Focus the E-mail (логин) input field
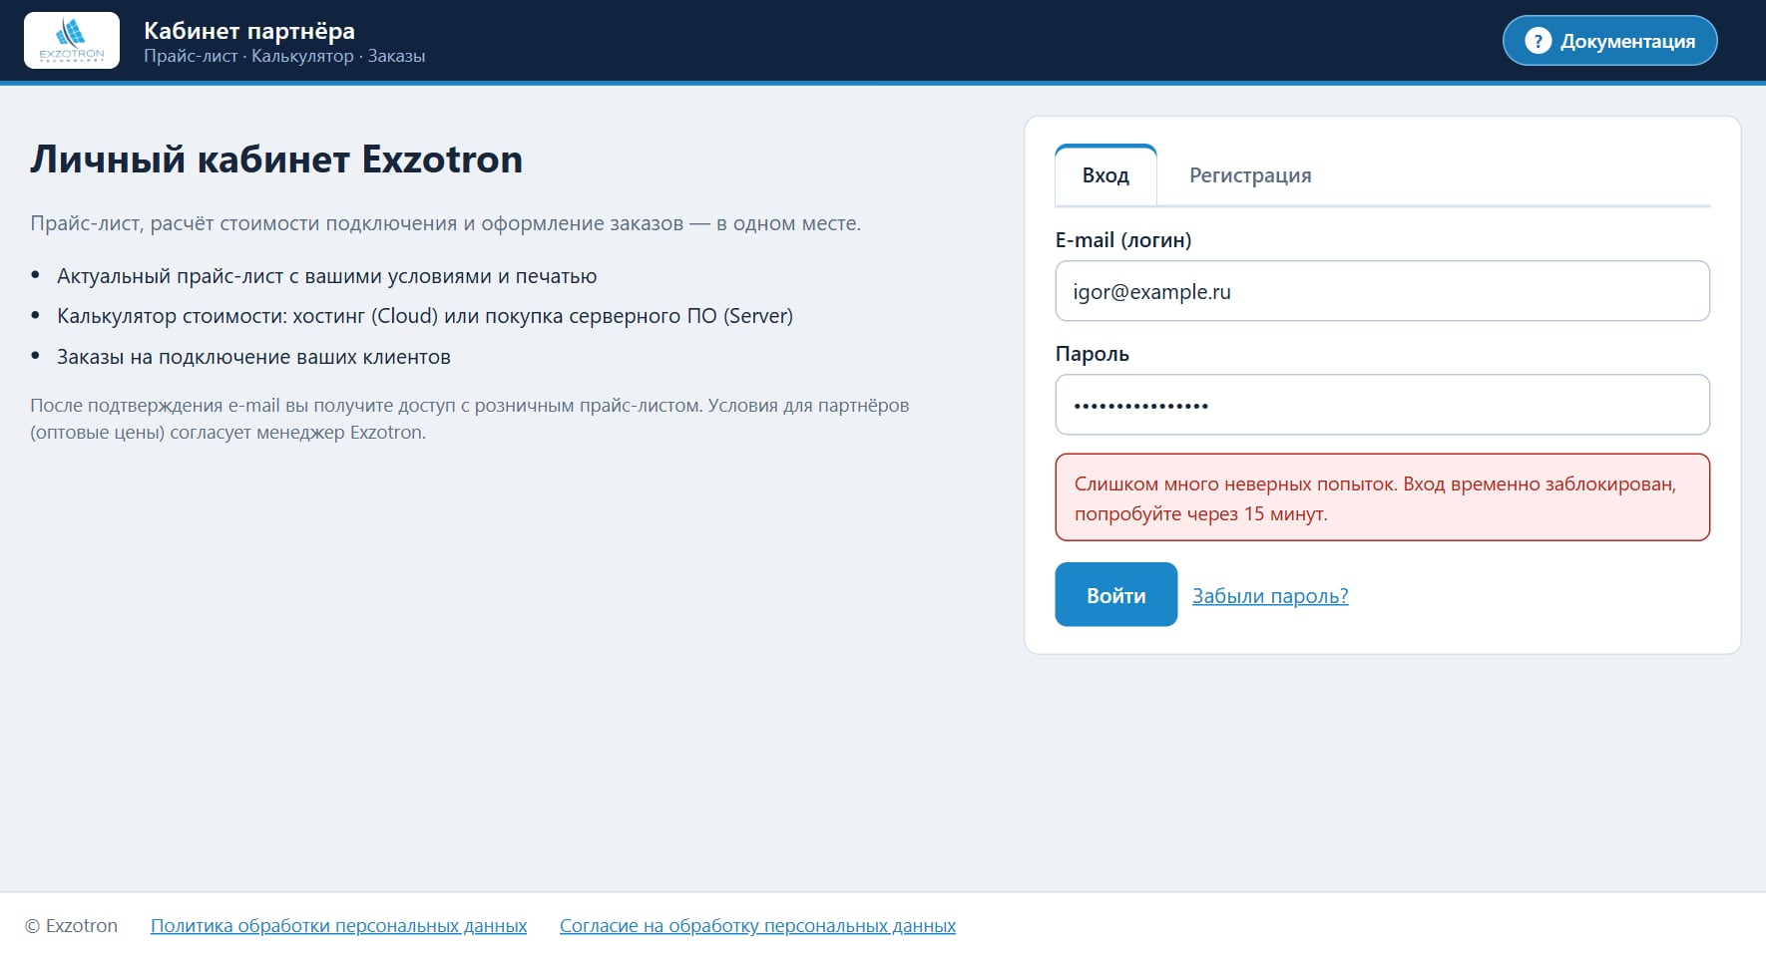Viewport: 1766px width, 957px height. (1382, 291)
